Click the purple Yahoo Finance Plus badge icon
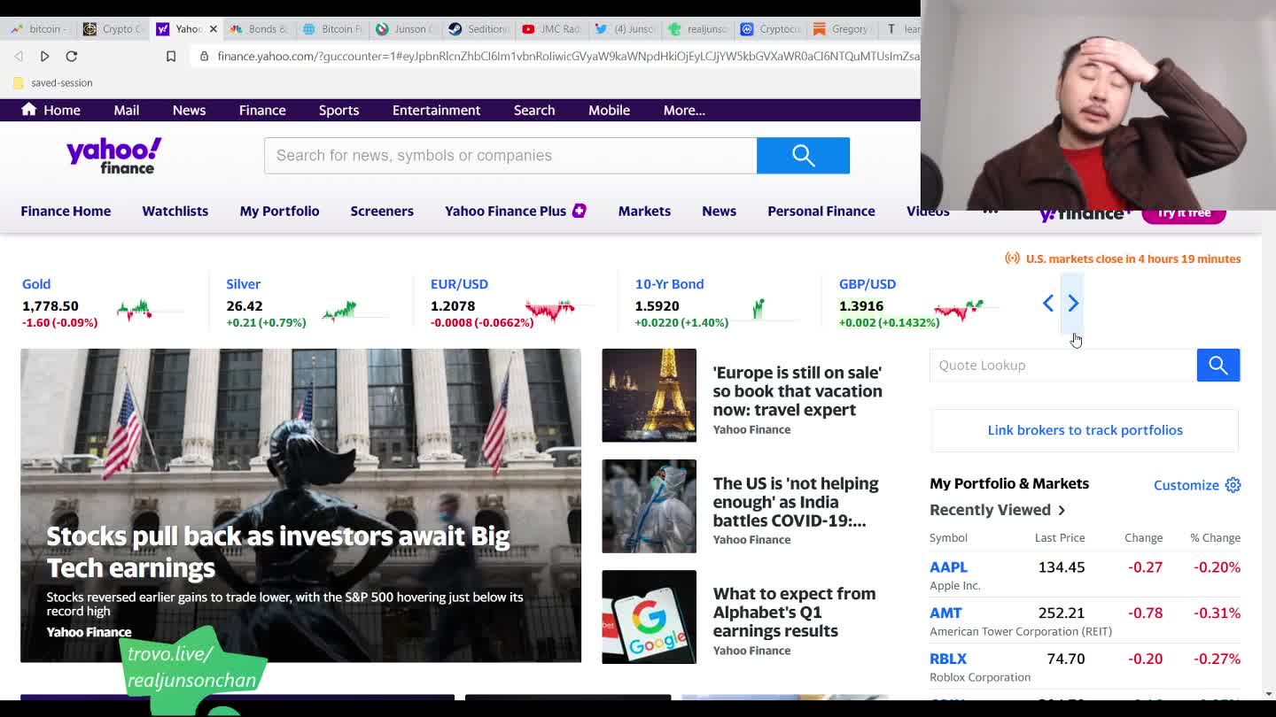The height and width of the screenshot is (717, 1276). (580, 211)
